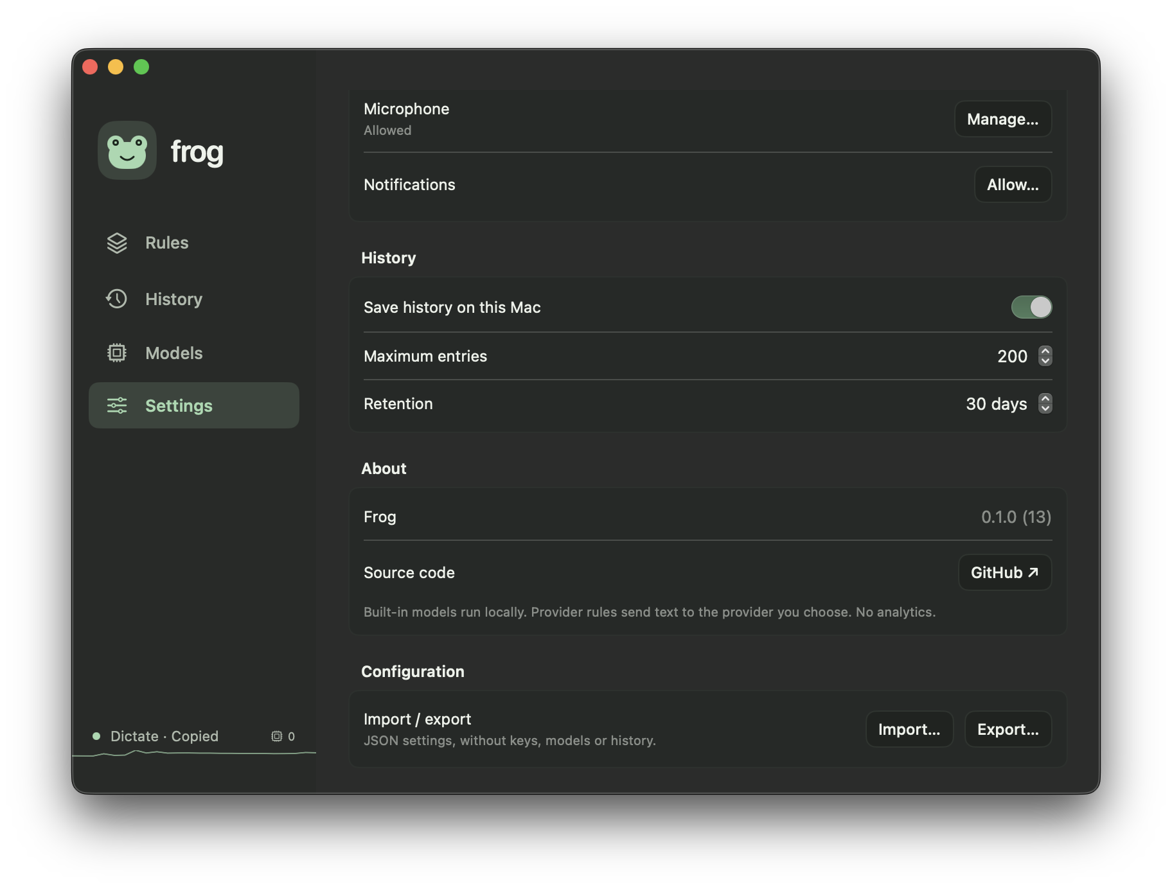Click the History section heading

pos(389,258)
